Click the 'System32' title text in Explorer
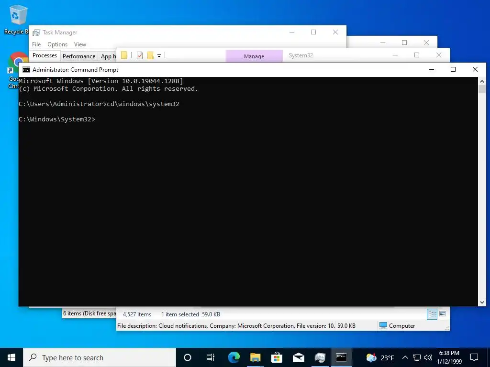Viewport: 490px width, 367px height. point(301,55)
